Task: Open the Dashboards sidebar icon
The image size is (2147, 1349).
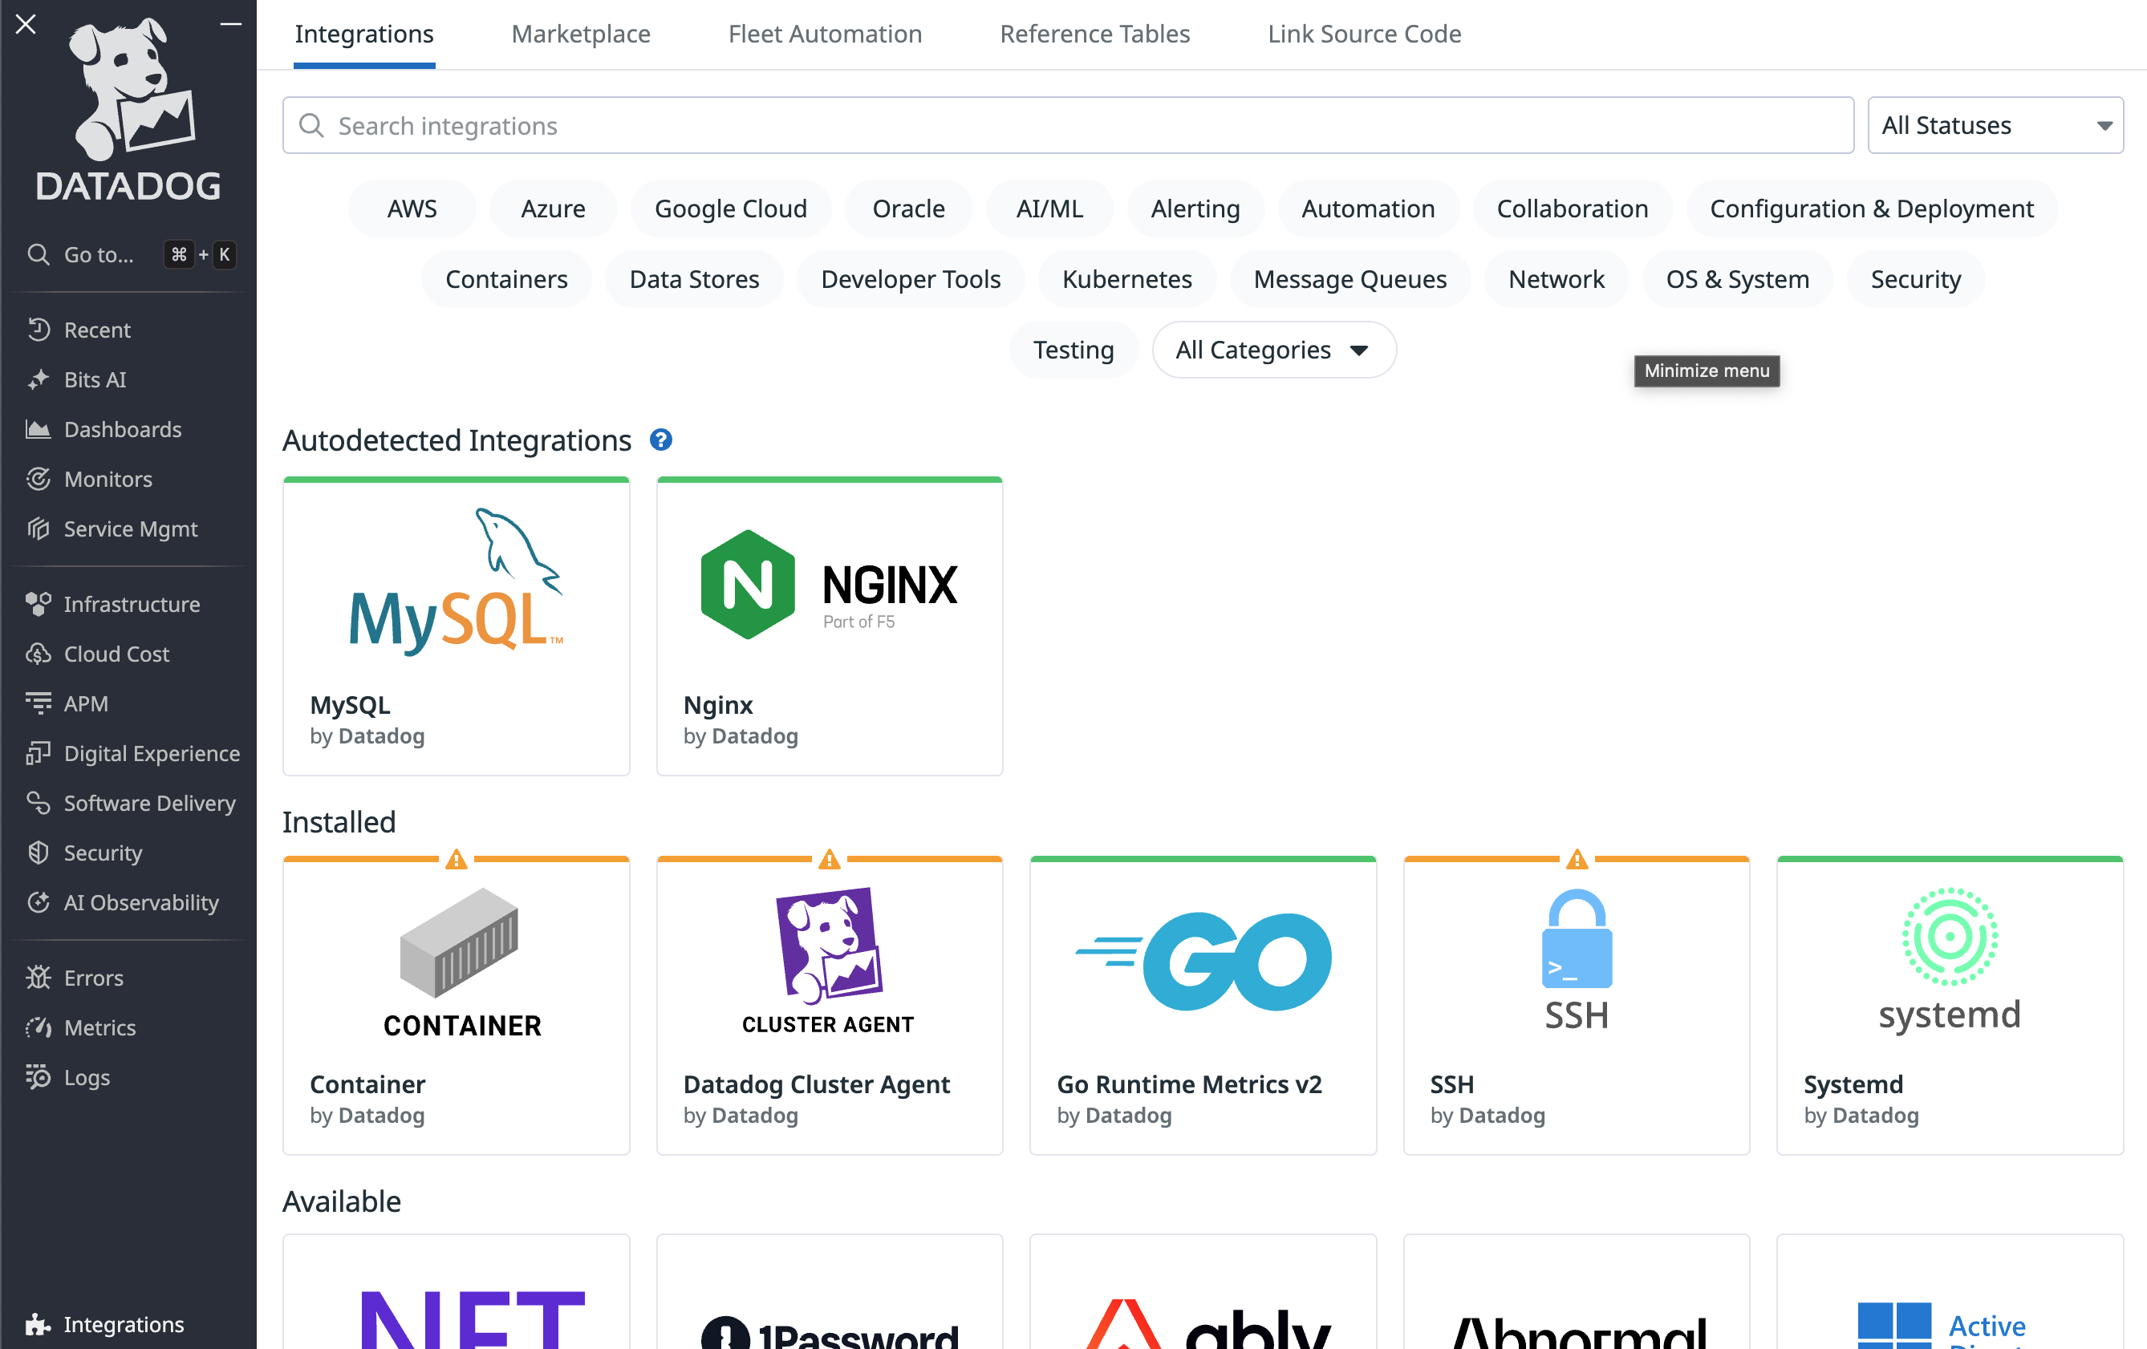Action: tap(38, 429)
